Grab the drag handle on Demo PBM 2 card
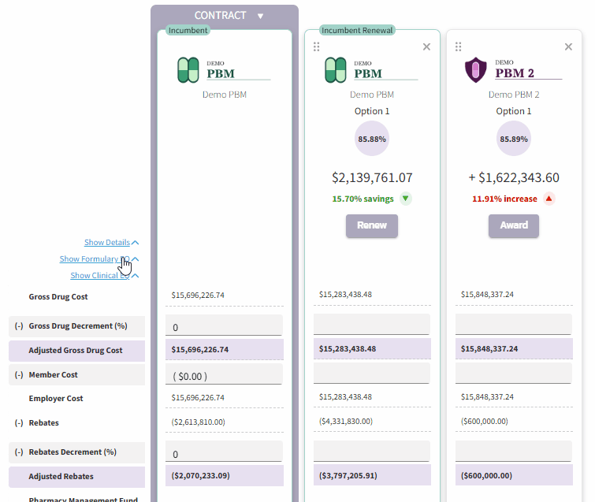This screenshot has height=502, width=595. coord(459,46)
